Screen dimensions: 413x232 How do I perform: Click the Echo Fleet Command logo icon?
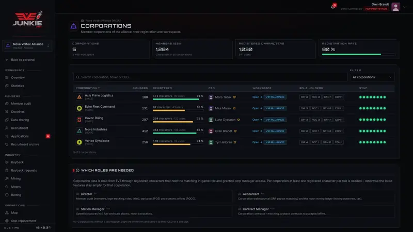(x=80, y=108)
